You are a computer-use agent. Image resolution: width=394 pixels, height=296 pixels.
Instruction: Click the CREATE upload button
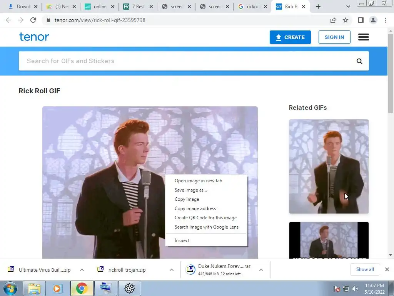290,37
